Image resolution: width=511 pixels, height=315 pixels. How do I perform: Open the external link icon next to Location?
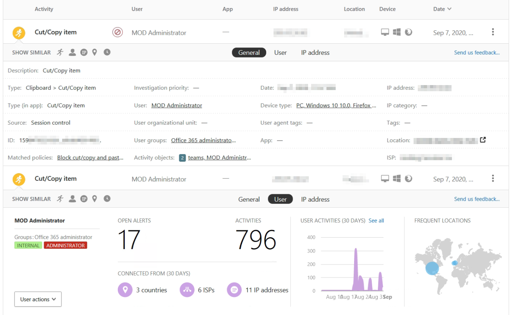pyautogui.click(x=483, y=140)
